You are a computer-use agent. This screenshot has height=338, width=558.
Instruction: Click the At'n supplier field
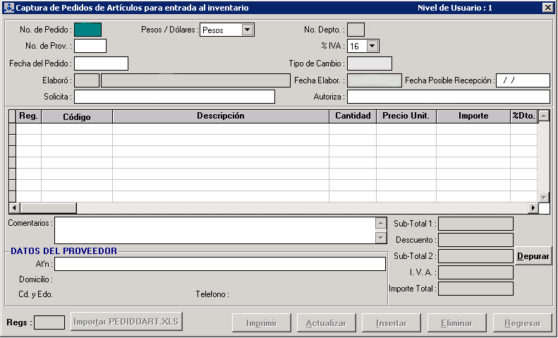tap(220, 264)
